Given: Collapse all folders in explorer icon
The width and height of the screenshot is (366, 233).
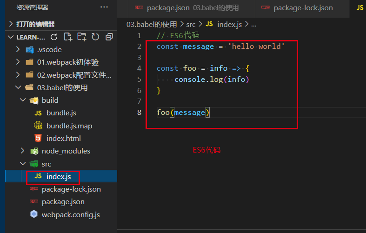Looking at the screenshot, I should click(x=109, y=37).
